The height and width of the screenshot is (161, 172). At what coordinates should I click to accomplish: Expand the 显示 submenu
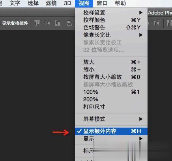point(111,139)
